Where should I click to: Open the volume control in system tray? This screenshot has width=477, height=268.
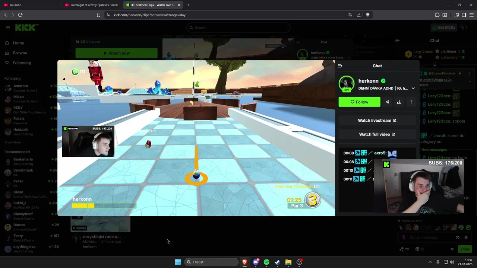452,262
